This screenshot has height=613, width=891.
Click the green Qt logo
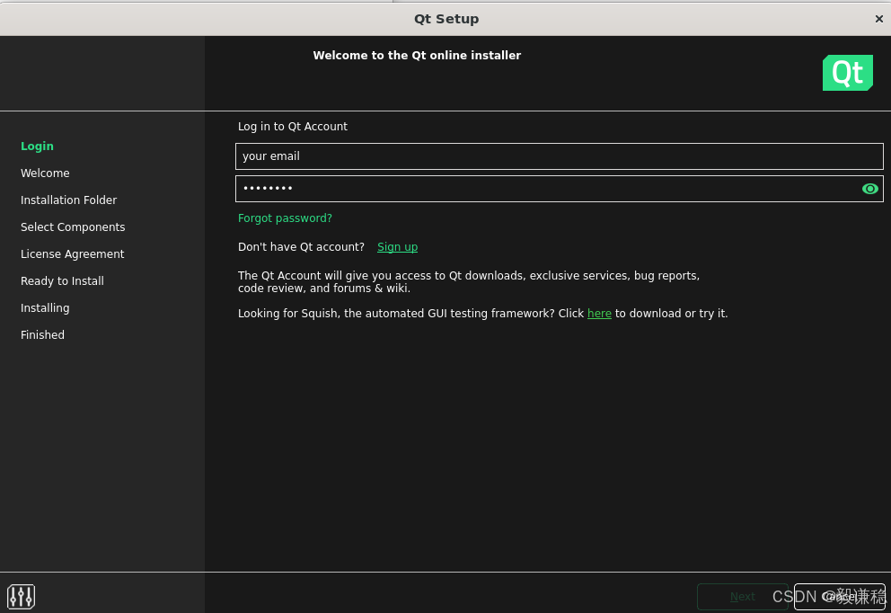[847, 73]
